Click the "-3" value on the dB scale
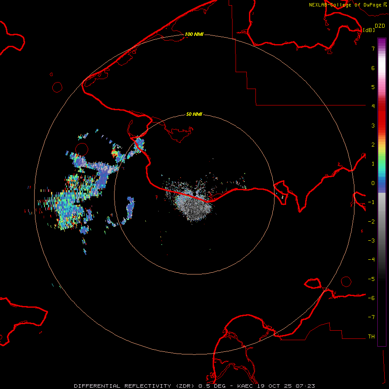The width and height of the screenshot is (389, 389). coord(371,241)
